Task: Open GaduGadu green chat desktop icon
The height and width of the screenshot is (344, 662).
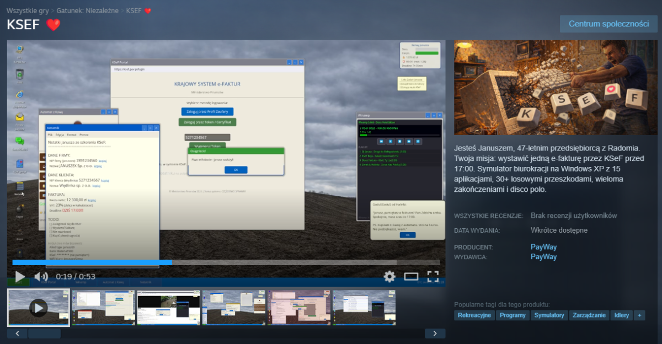Action: coord(19,141)
